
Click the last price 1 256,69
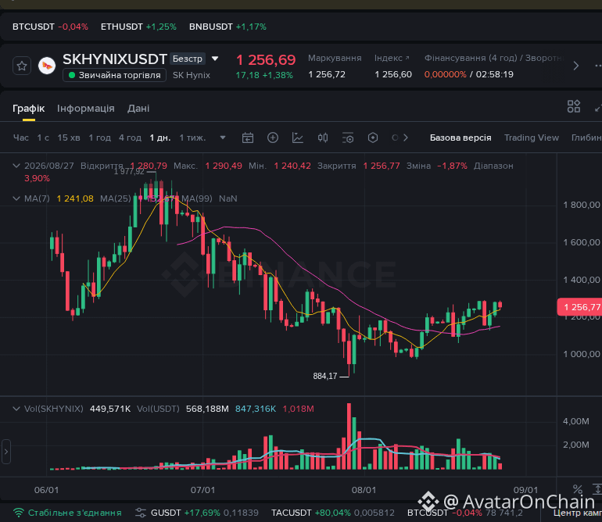point(266,60)
